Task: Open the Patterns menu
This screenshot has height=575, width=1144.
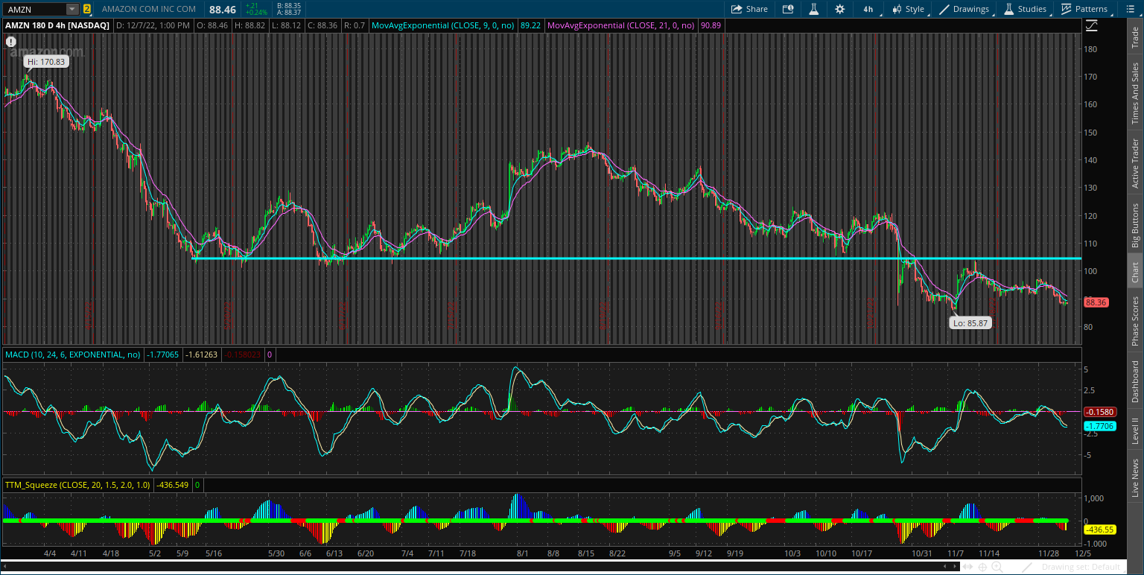Action: point(1084,9)
